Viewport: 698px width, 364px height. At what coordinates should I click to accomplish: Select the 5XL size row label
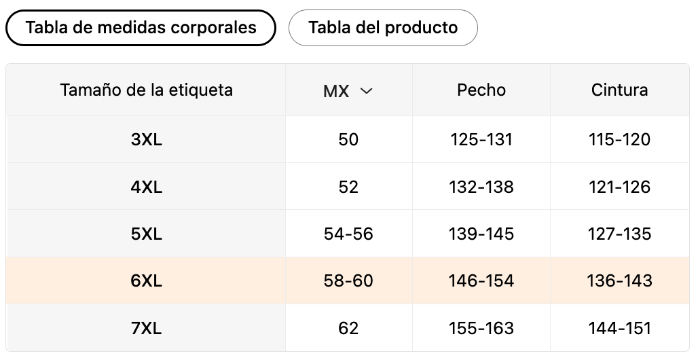click(x=146, y=234)
